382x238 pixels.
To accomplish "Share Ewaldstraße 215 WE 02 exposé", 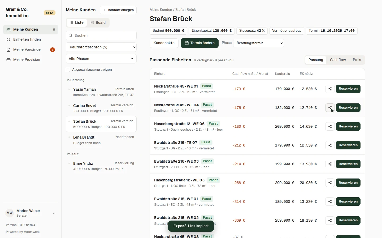I will 330,220.
